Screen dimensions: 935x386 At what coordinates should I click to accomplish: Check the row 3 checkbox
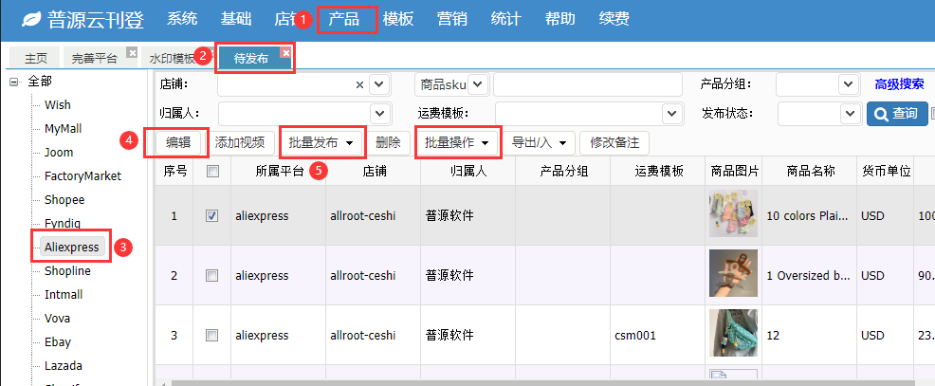tap(211, 336)
